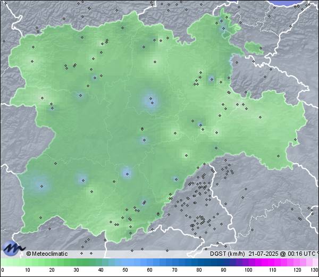319x277 pixels.
Task: Click the scale label 10
Action: click(28, 270)
